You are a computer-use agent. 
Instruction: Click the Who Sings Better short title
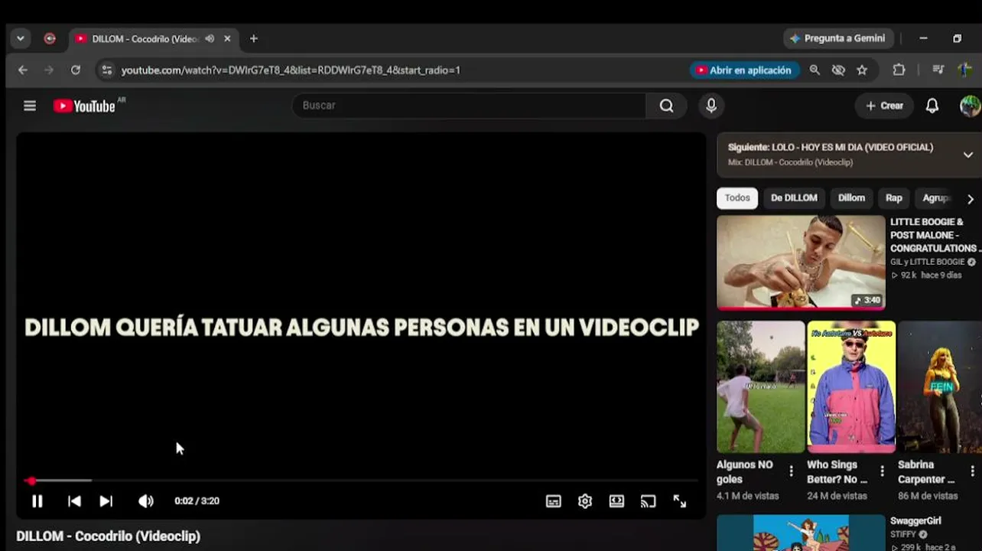pos(837,471)
